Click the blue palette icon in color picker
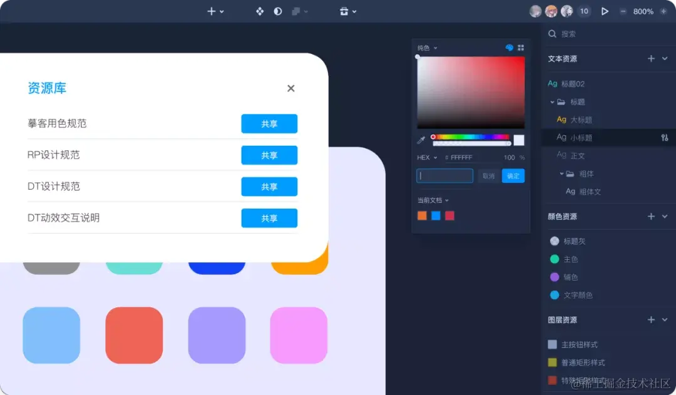Screen dimensions: 676x395 (x=509, y=48)
